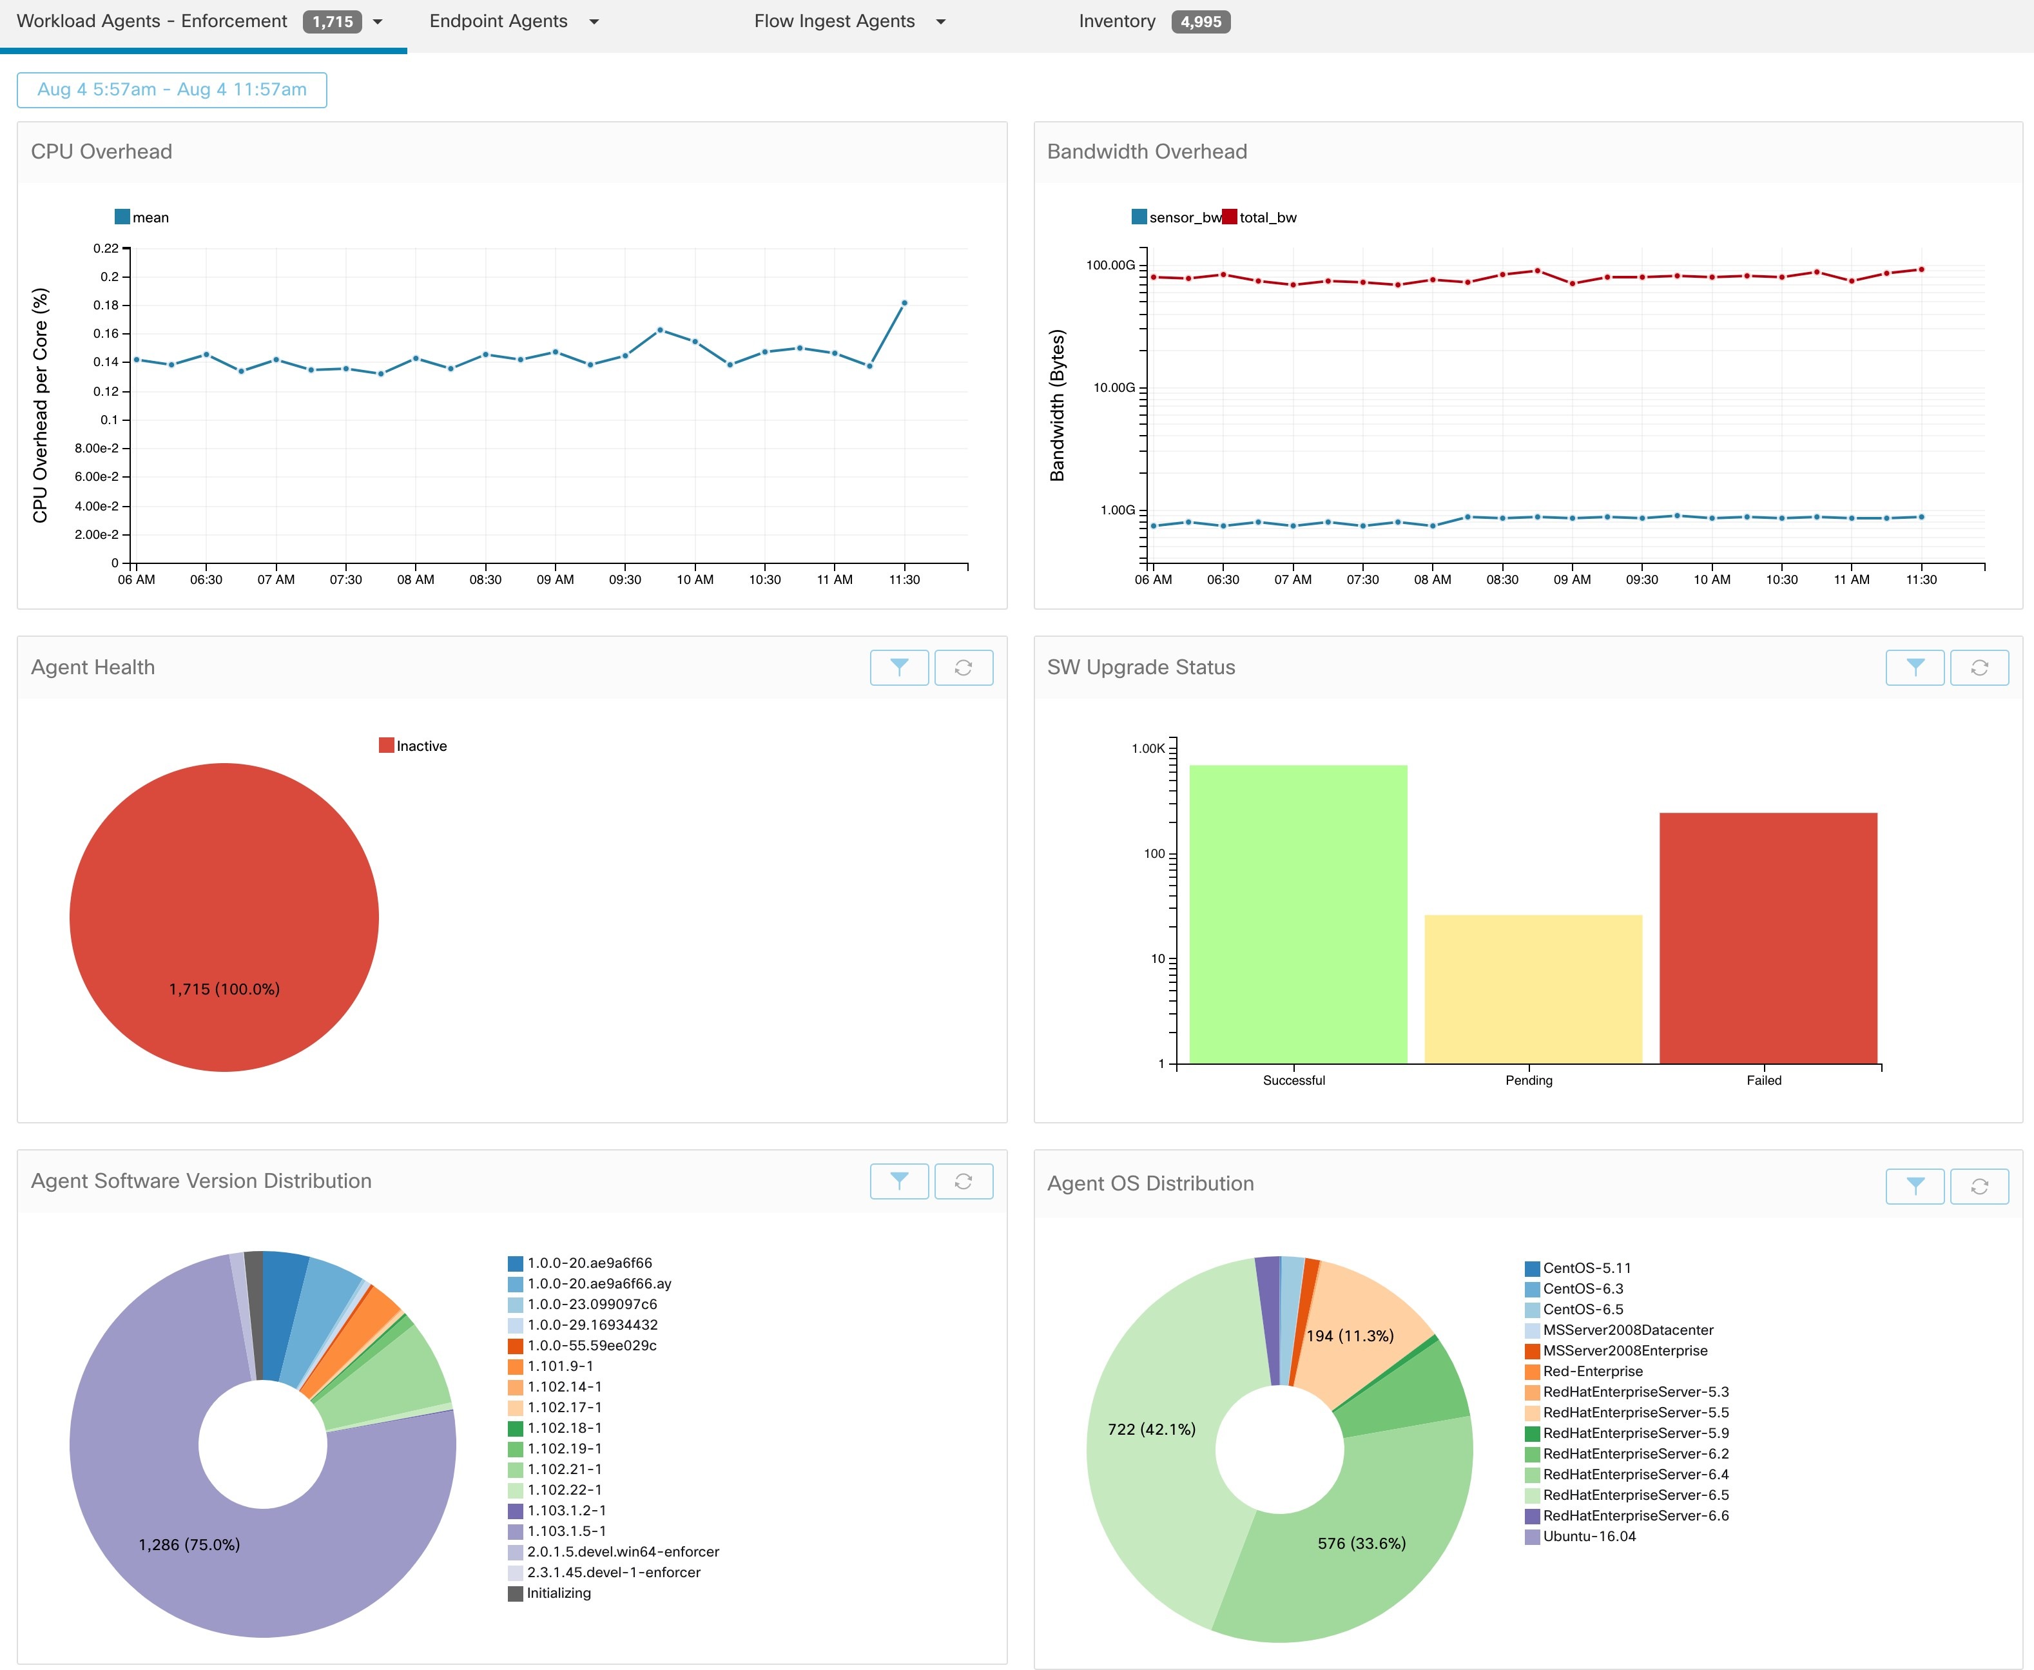Select MSServer2008Enterprise legend entry
2034x1670 pixels.
pyautogui.click(x=1616, y=1350)
